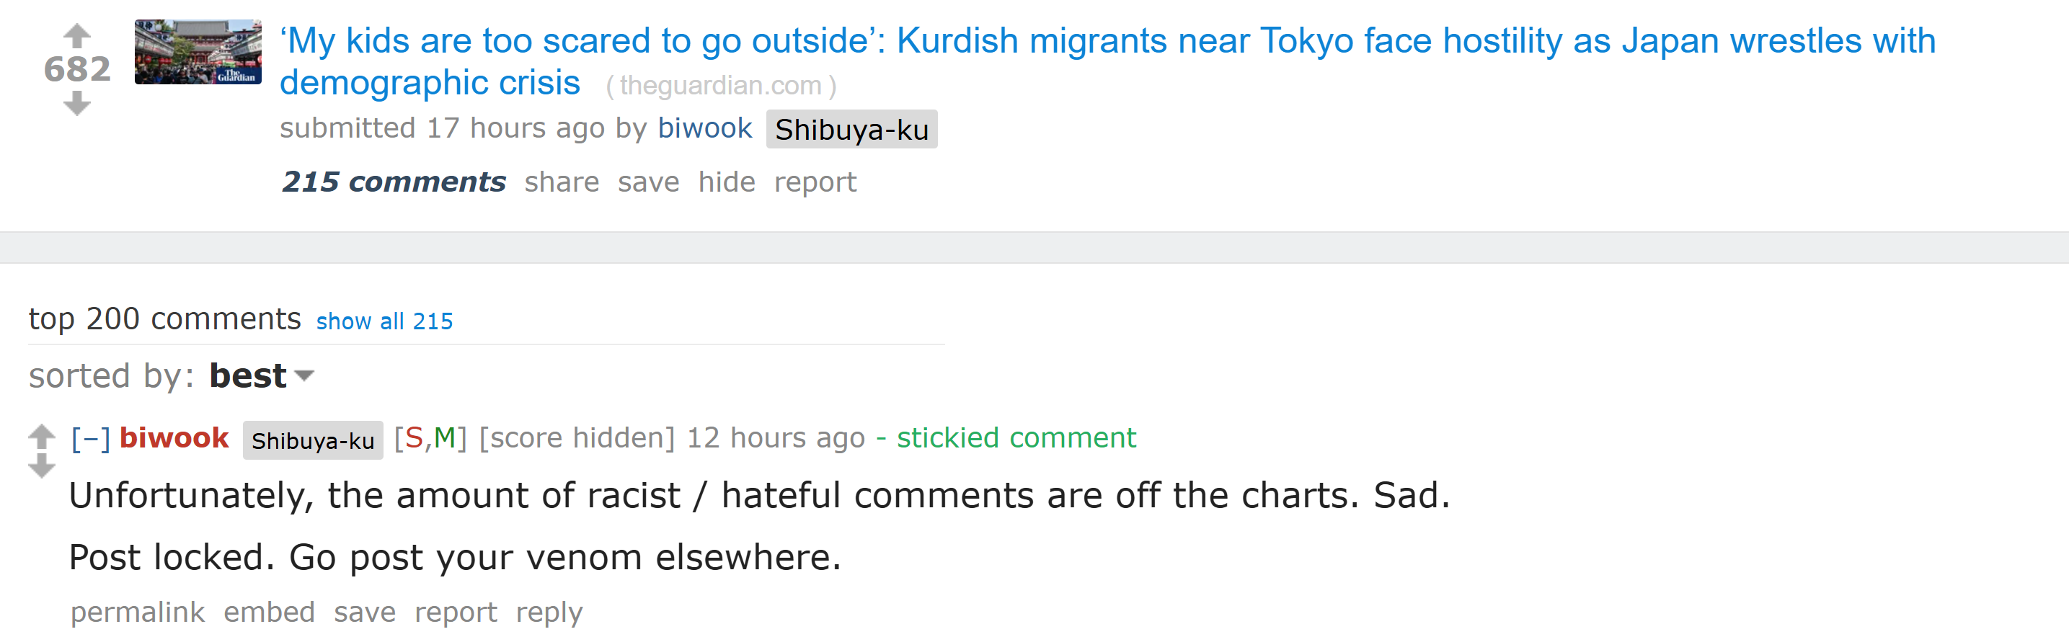This screenshot has width=2069, height=637.
Task: Downvote biwook's stickied comment
Action: (41, 465)
